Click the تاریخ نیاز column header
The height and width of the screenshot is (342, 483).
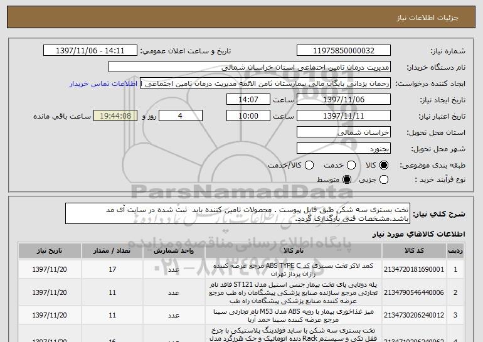50,251
